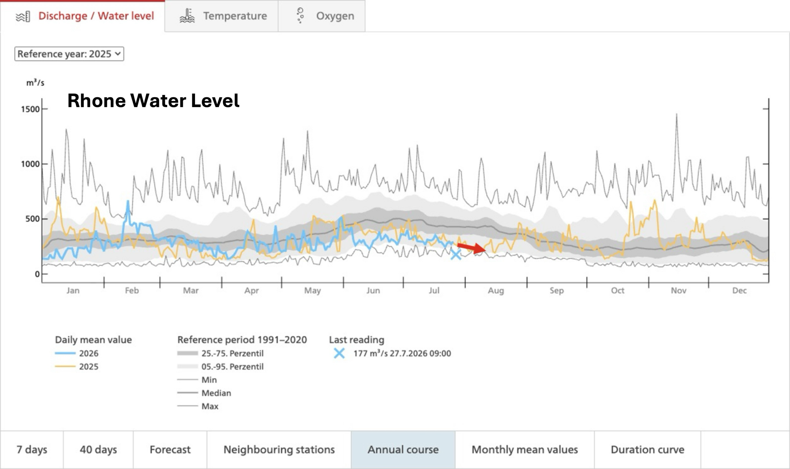
Task: Click the 'Nov' month axis label
Action: pos(679,290)
